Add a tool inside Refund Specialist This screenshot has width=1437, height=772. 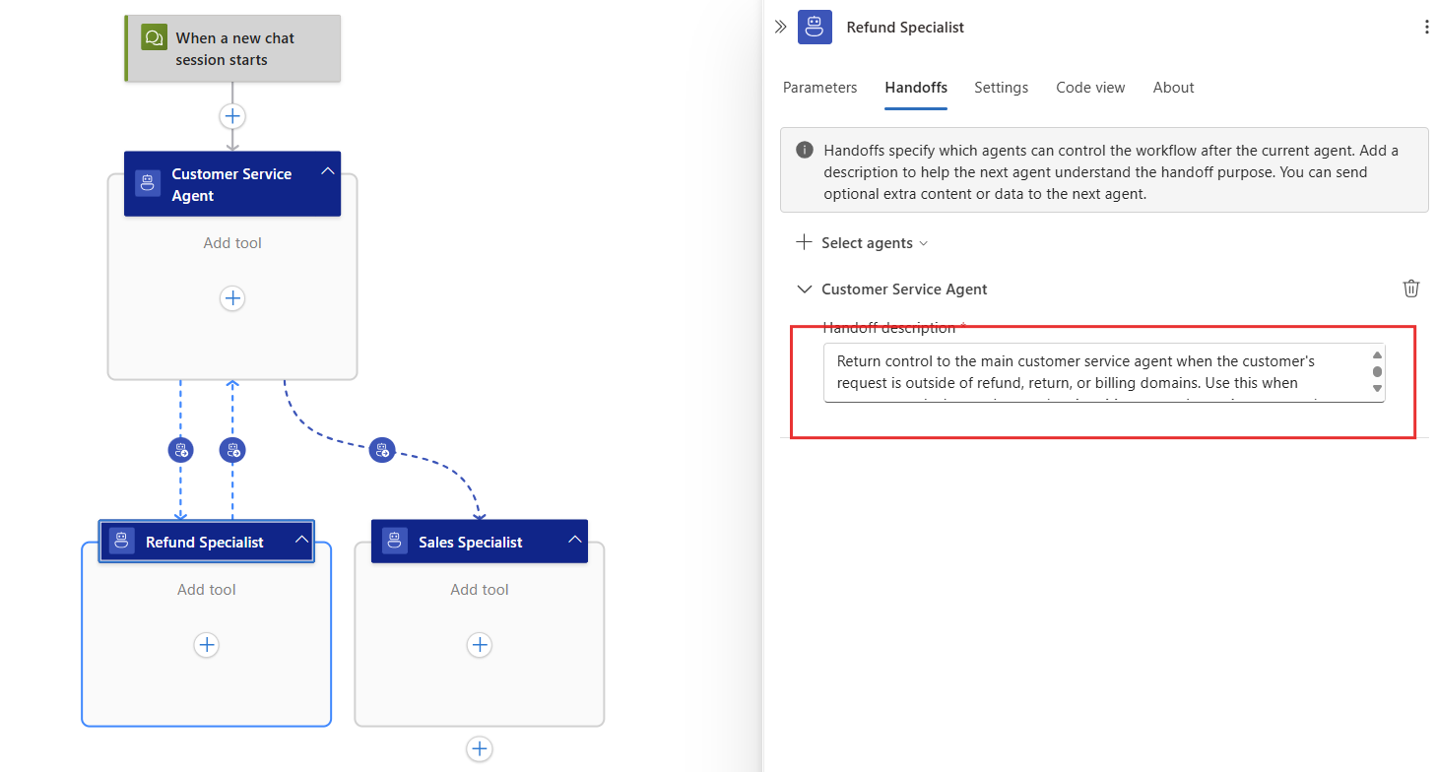(206, 645)
